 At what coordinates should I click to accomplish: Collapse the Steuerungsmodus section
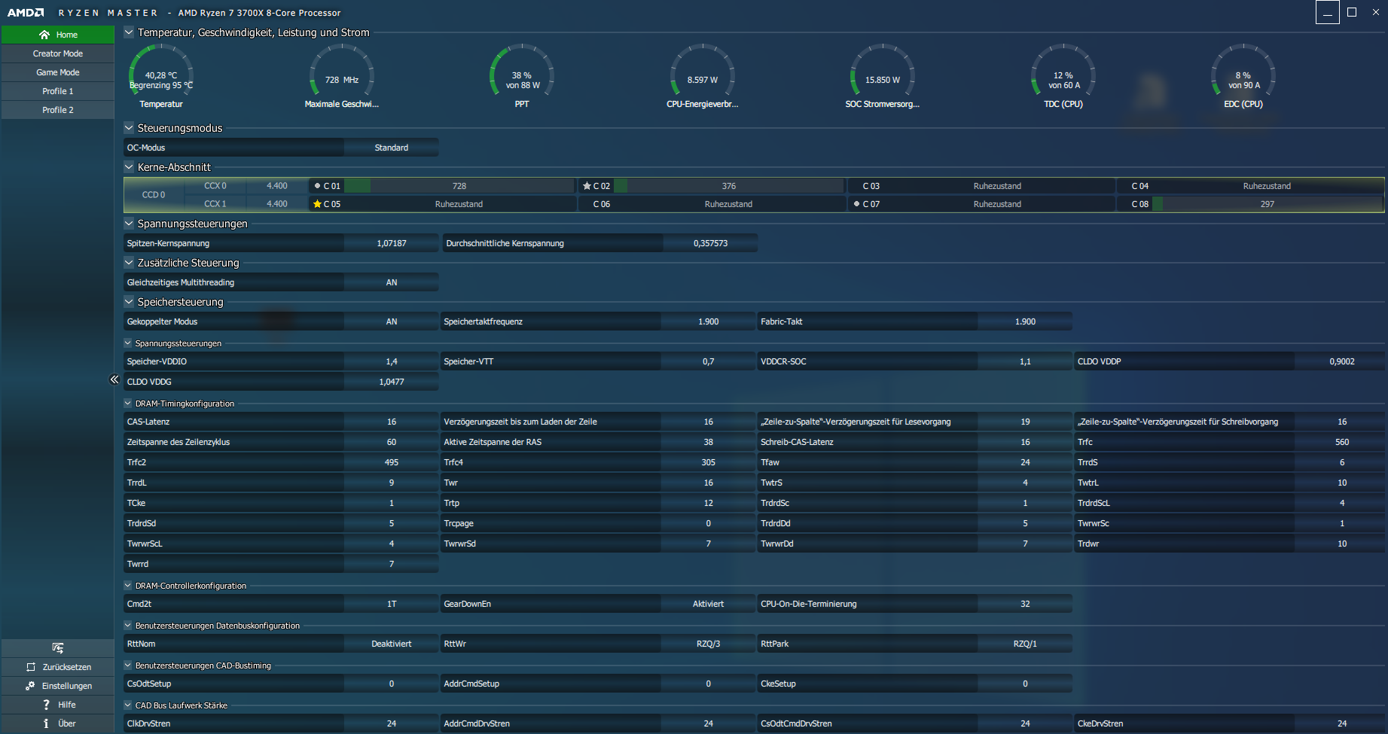[x=129, y=128]
